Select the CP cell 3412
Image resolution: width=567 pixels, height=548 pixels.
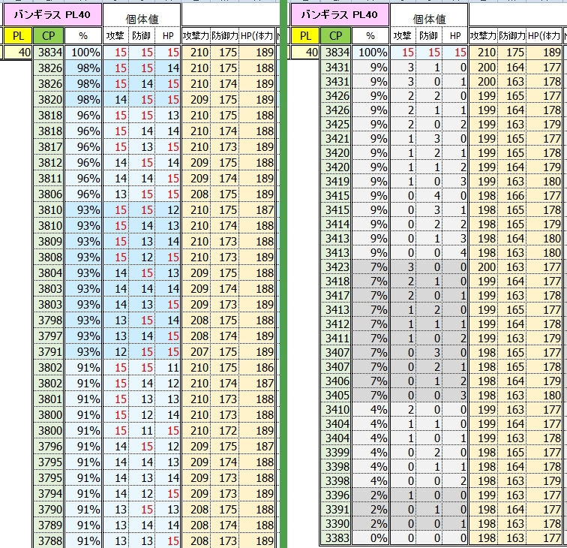point(336,324)
